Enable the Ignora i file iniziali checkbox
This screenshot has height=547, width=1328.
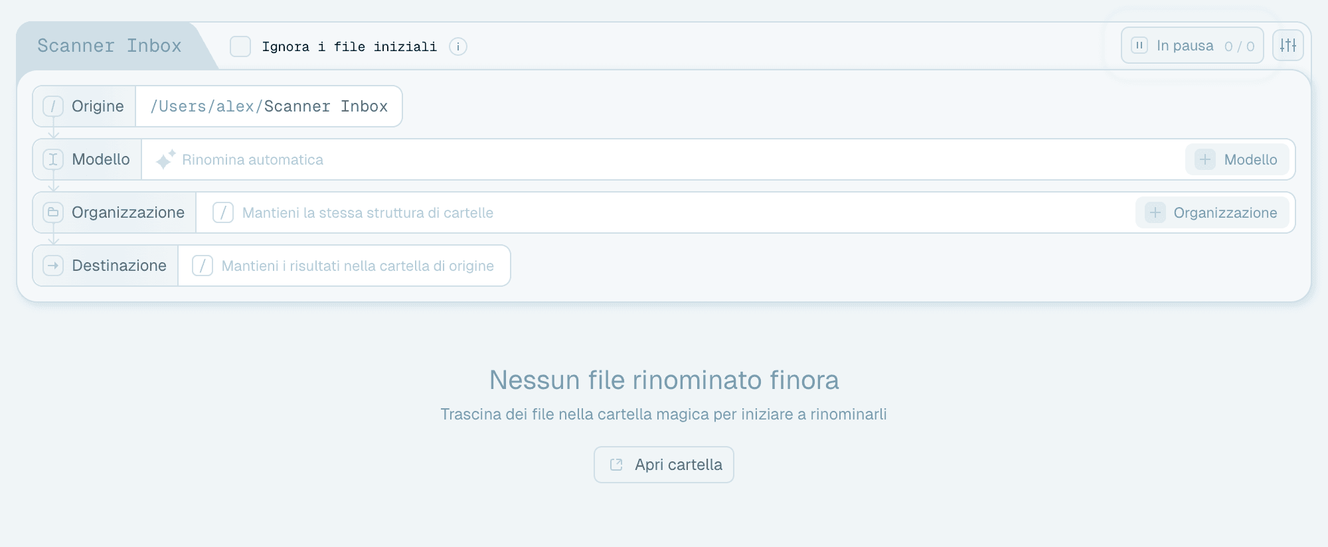pos(240,46)
